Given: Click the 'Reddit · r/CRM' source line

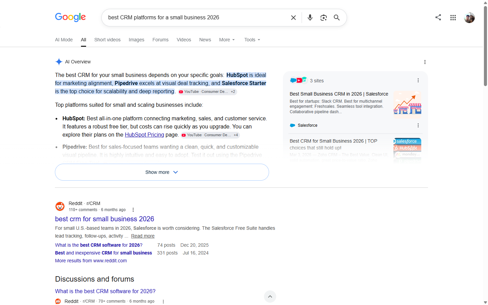Looking at the screenshot, I should click(84, 203).
